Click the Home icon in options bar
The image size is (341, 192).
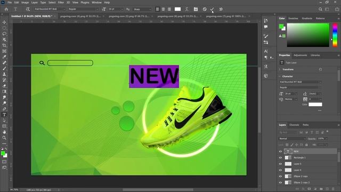coord(6,9)
